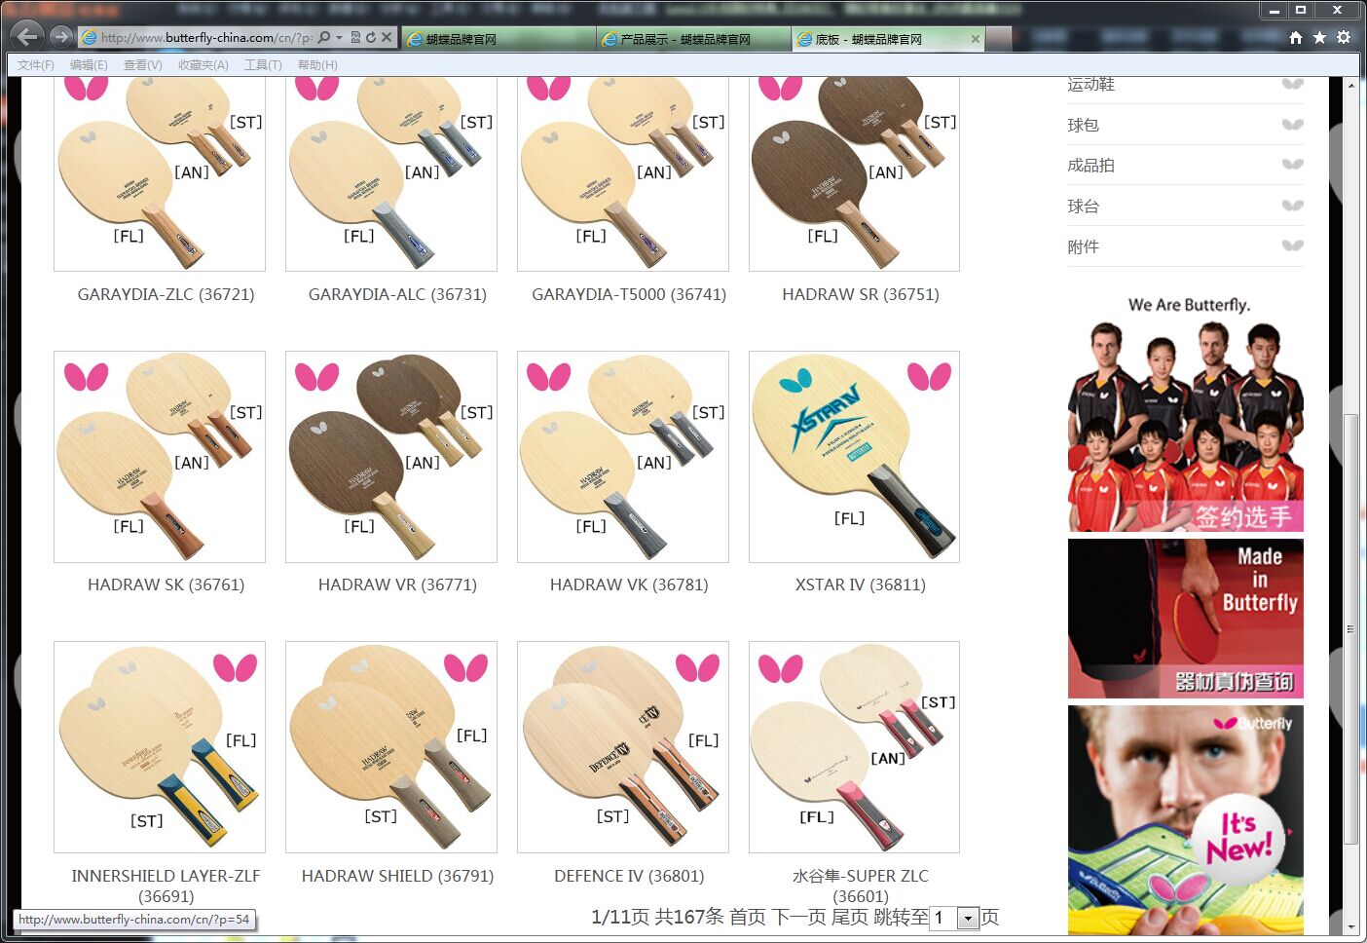Image resolution: width=1367 pixels, height=943 pixels.
Task: Open GARAYDIA-ALC blade product image
Action: coord(391,173)
